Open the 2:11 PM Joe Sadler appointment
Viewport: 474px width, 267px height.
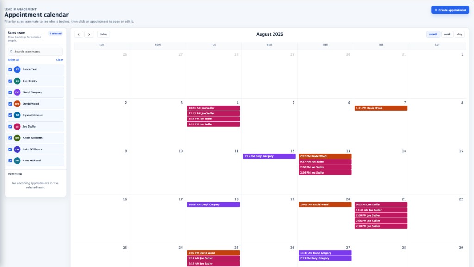213,124
